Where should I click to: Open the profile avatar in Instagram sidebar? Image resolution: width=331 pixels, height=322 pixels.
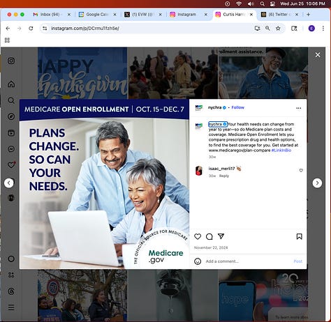point(11,198)
